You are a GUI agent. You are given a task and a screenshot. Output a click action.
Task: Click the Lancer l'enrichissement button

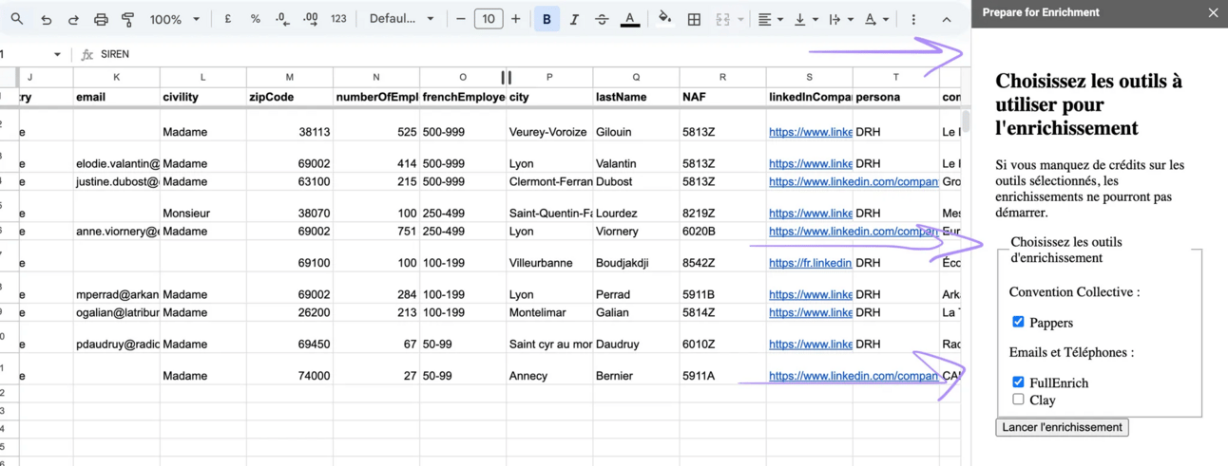click(1062, 427)
